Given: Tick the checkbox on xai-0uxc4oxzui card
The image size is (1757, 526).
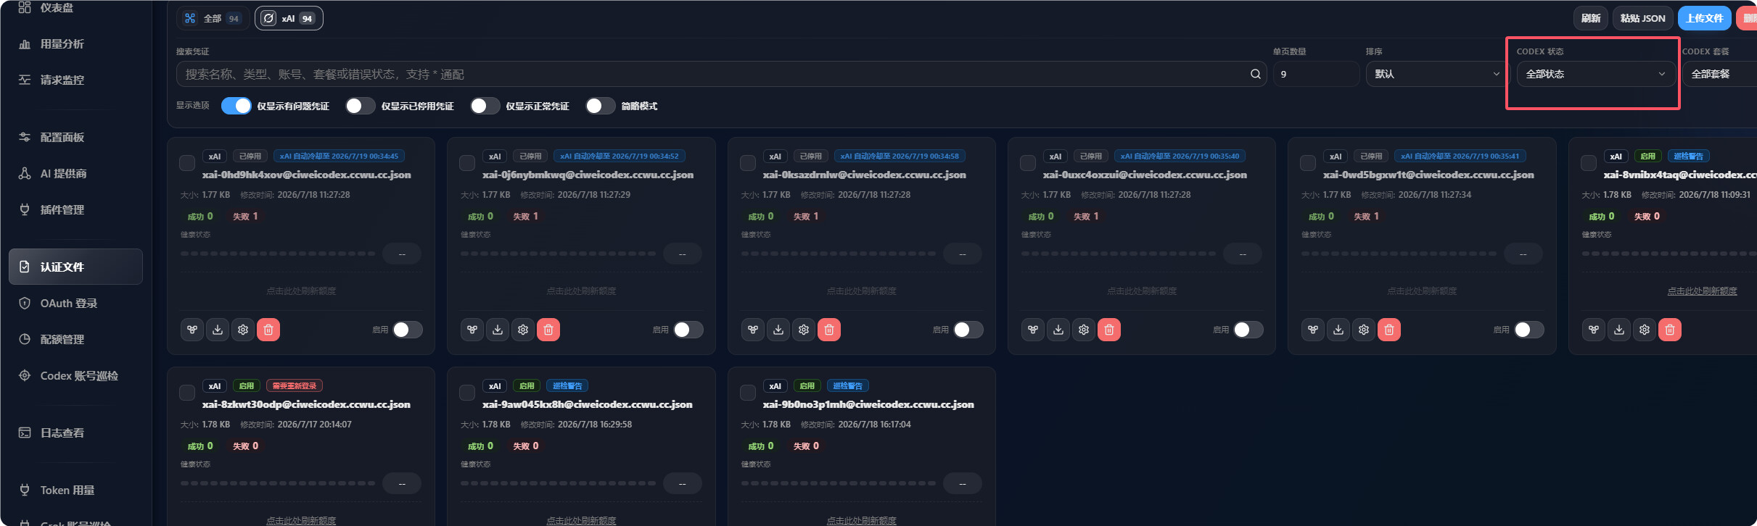Looking at the screenshot, I should pos(1028,163).
